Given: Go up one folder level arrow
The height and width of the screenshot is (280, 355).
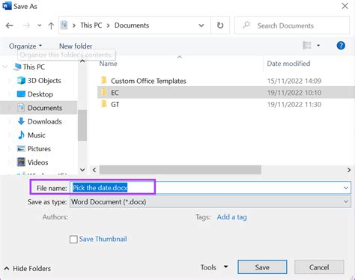Looking at the screenshot, I should pyautogui.click(x=51, y=25).
